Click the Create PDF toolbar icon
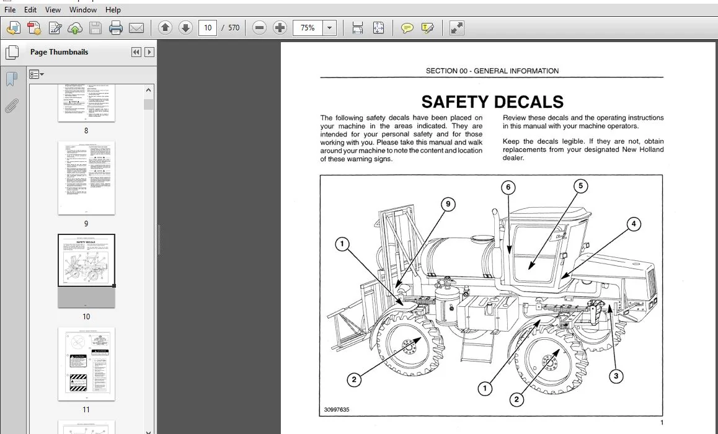This screenshot has width=718, height=434. pos(34,29)
